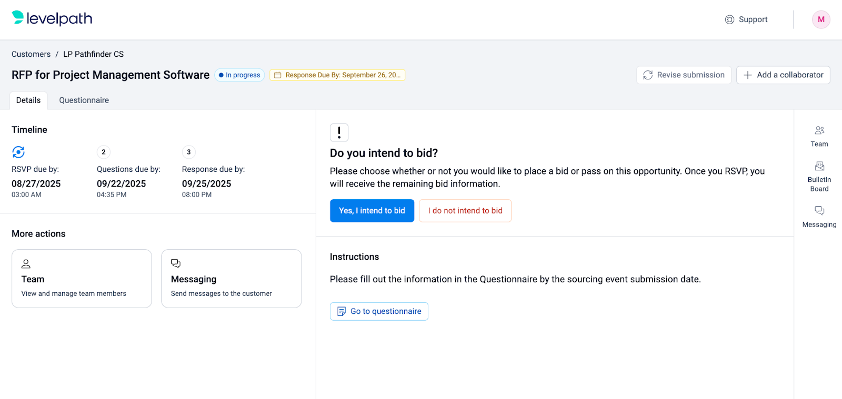Open the Team card under More actions
Viewport: 842px width, 399px height.
click(82, 279)
